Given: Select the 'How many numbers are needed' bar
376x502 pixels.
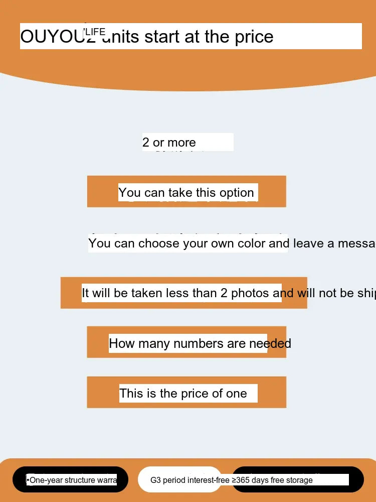Looking at the screenshot, I should click(x=186, y=342).
